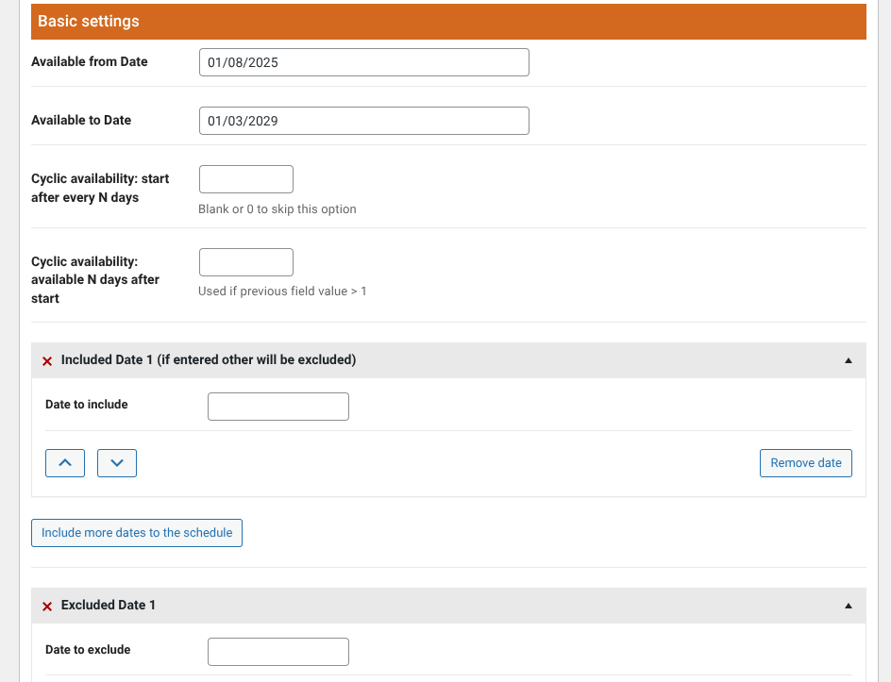
Task: Click the red X beside Included Date 1
Action: (47, 361)
